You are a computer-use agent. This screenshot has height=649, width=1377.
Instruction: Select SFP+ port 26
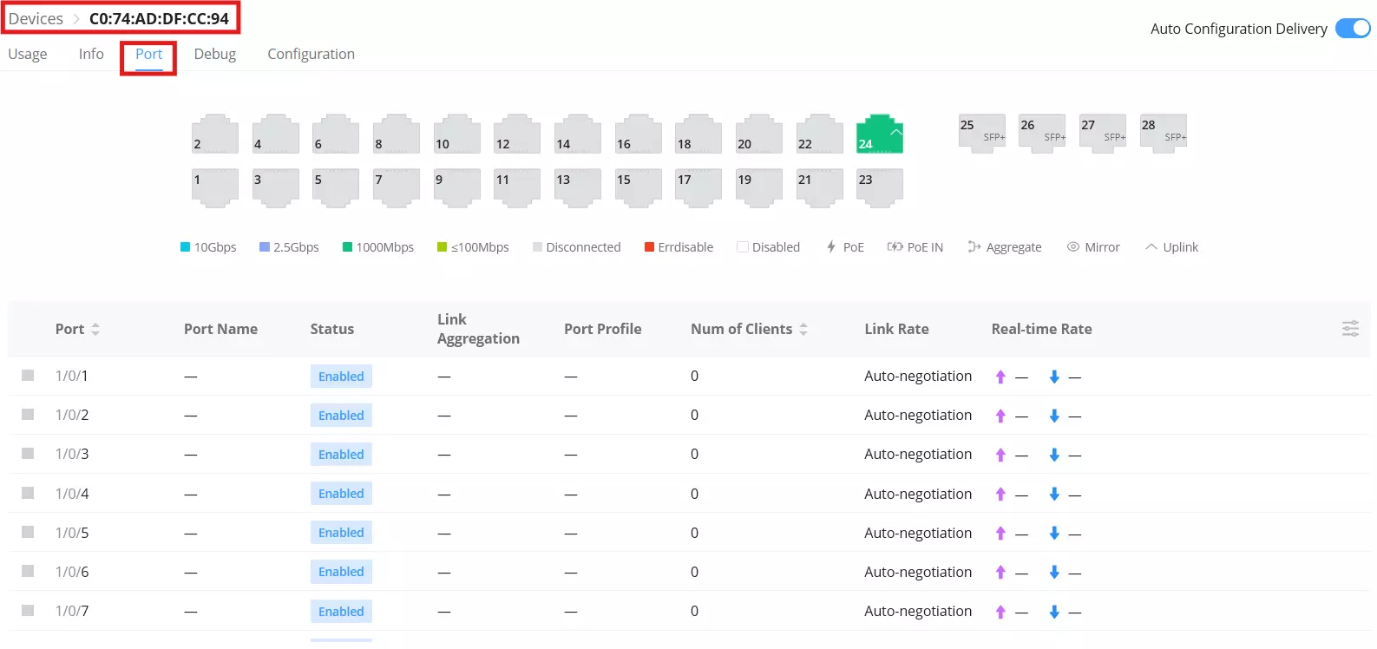pyautogui.click(x=1042, y=134)
